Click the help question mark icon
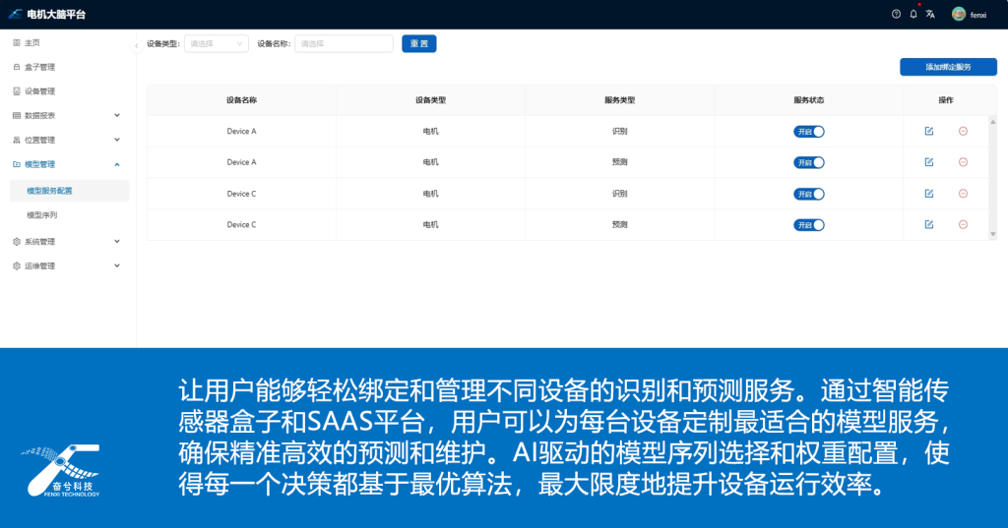The width and height of the screenshot is (1008, 528). [896, 14]
